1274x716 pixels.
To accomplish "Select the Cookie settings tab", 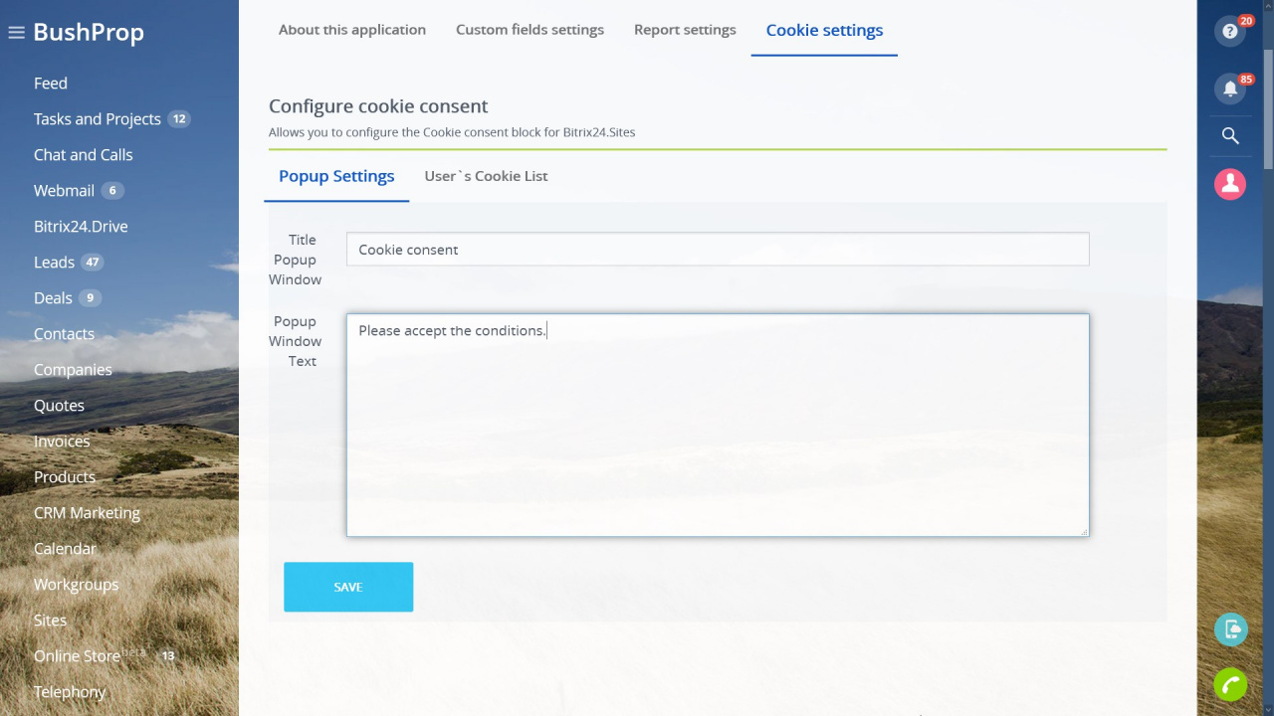I will pyautogui.click(x=824, y=30).
